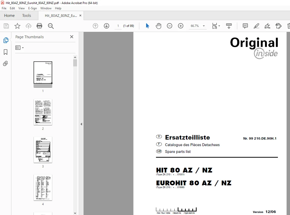
Task: Click the '(1 of 89)' page count
Action: 128,26
